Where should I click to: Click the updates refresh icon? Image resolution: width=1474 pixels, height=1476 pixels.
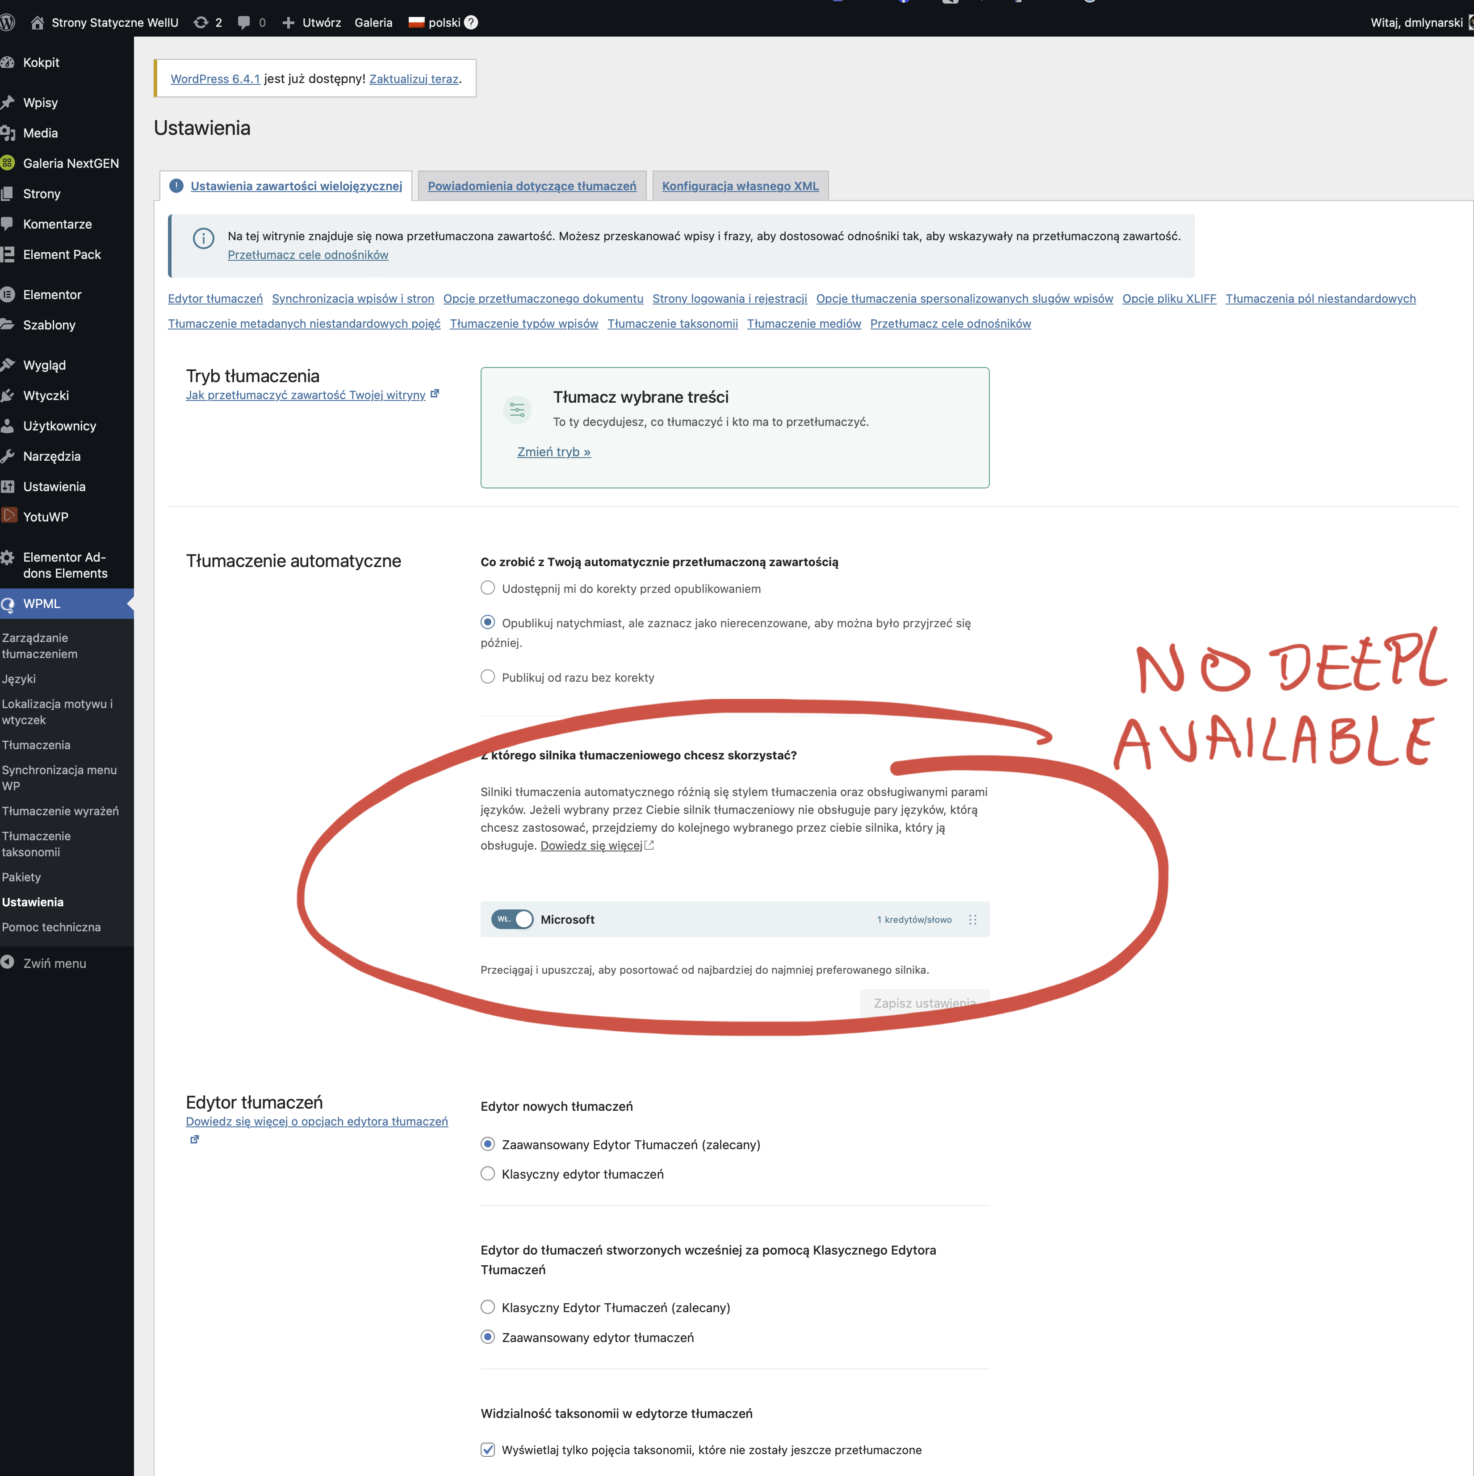click(x=201, y=23)
